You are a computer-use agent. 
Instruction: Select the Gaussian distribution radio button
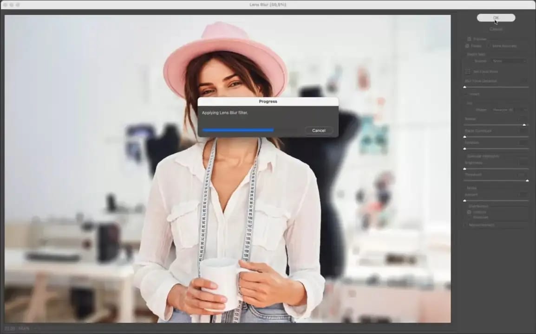click(x=469, y=217)
